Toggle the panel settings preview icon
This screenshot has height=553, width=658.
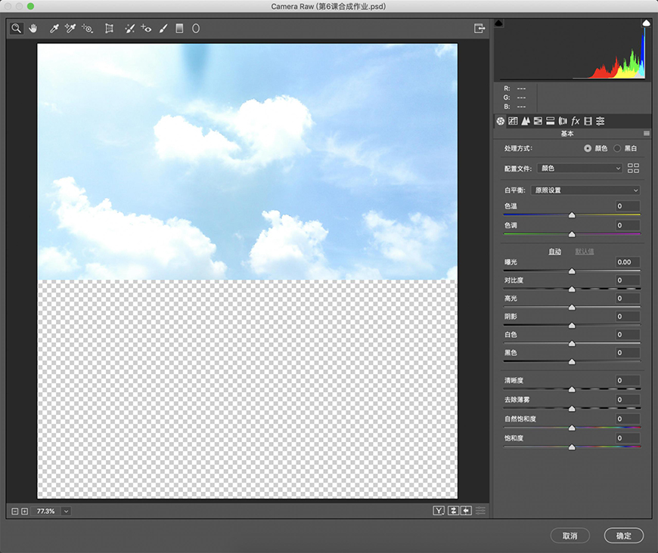pos(480,511)
